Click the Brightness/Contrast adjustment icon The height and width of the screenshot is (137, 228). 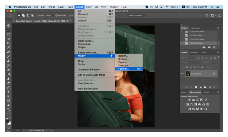[189, 100]
